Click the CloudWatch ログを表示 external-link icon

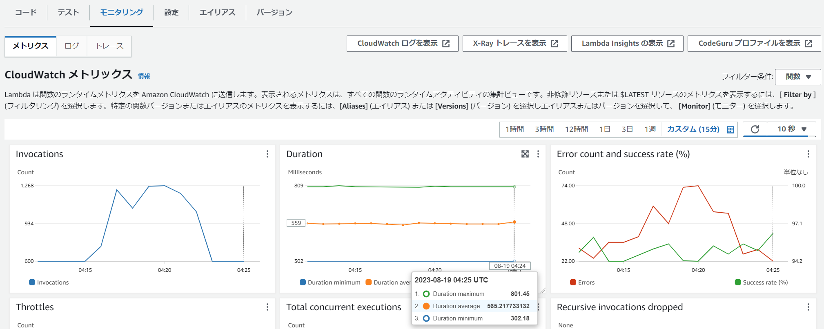point(446,44)
